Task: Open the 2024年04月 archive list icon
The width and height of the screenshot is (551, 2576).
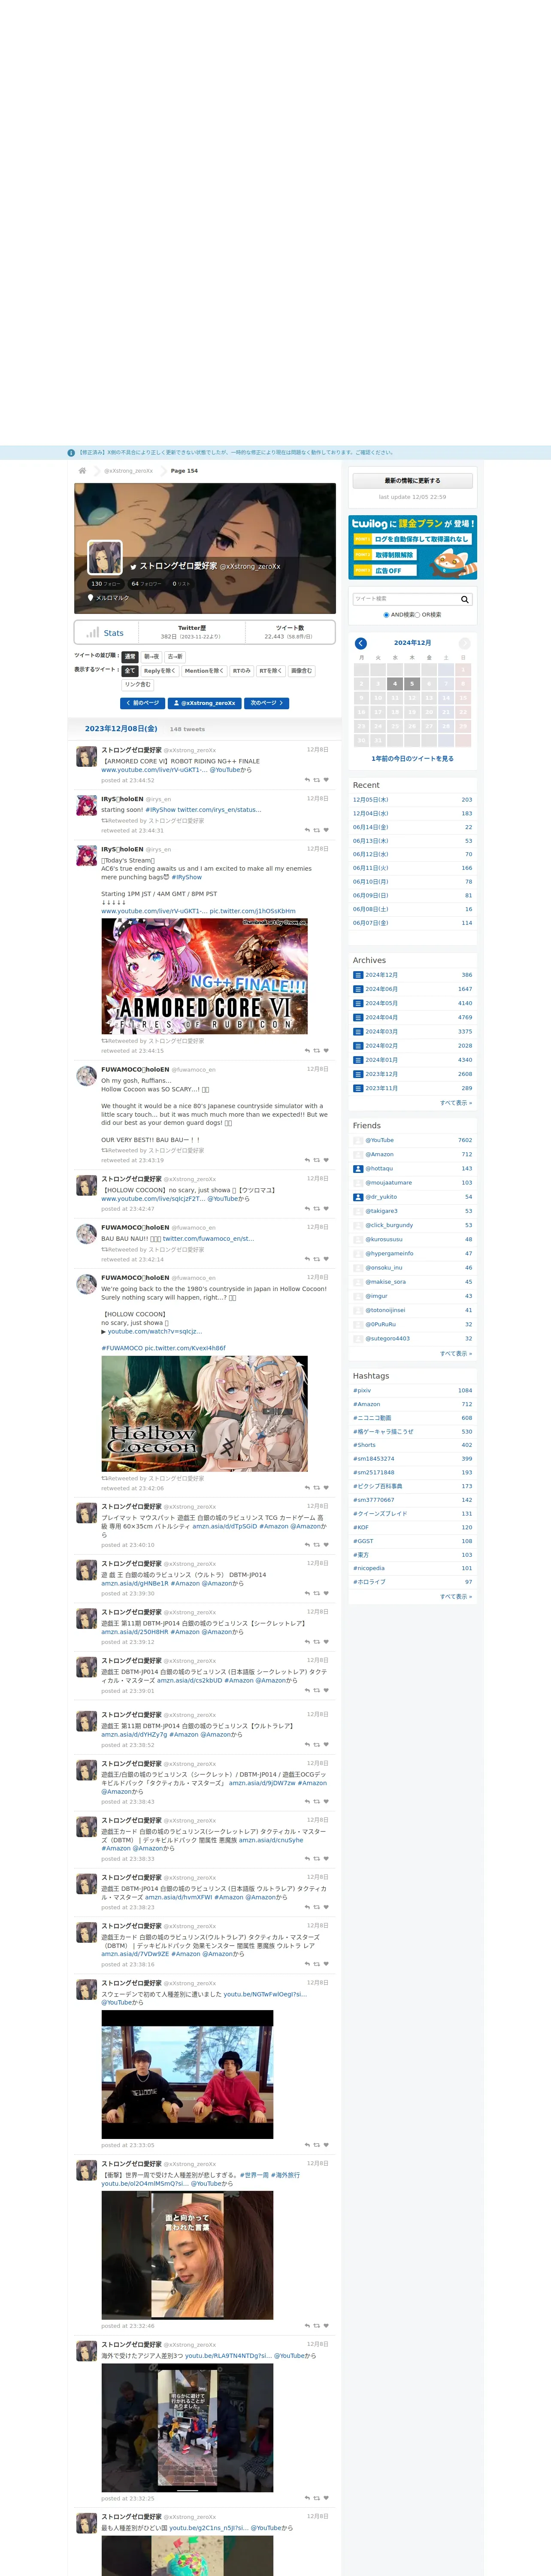Action: pos(358,1017)
